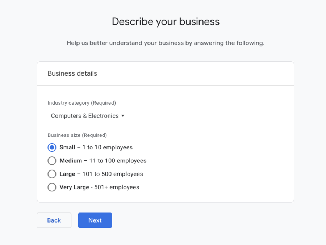
Task: Select the Small business size radio button
Action: [x=52, y=148]
